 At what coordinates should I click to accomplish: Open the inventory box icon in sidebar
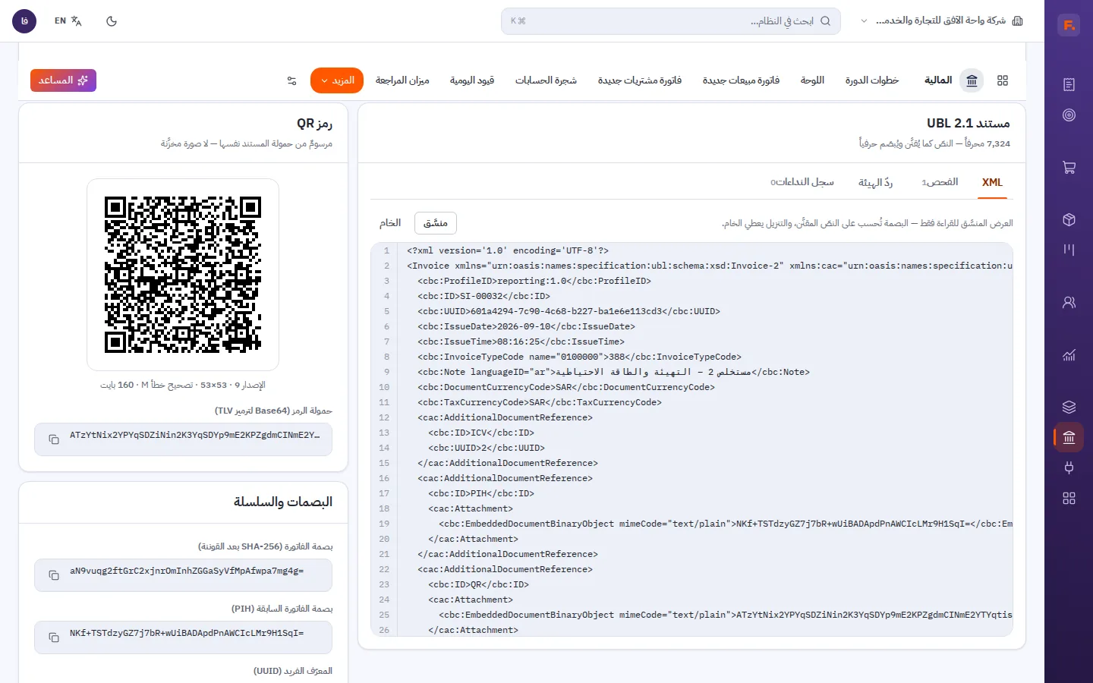pos(1069,219)
